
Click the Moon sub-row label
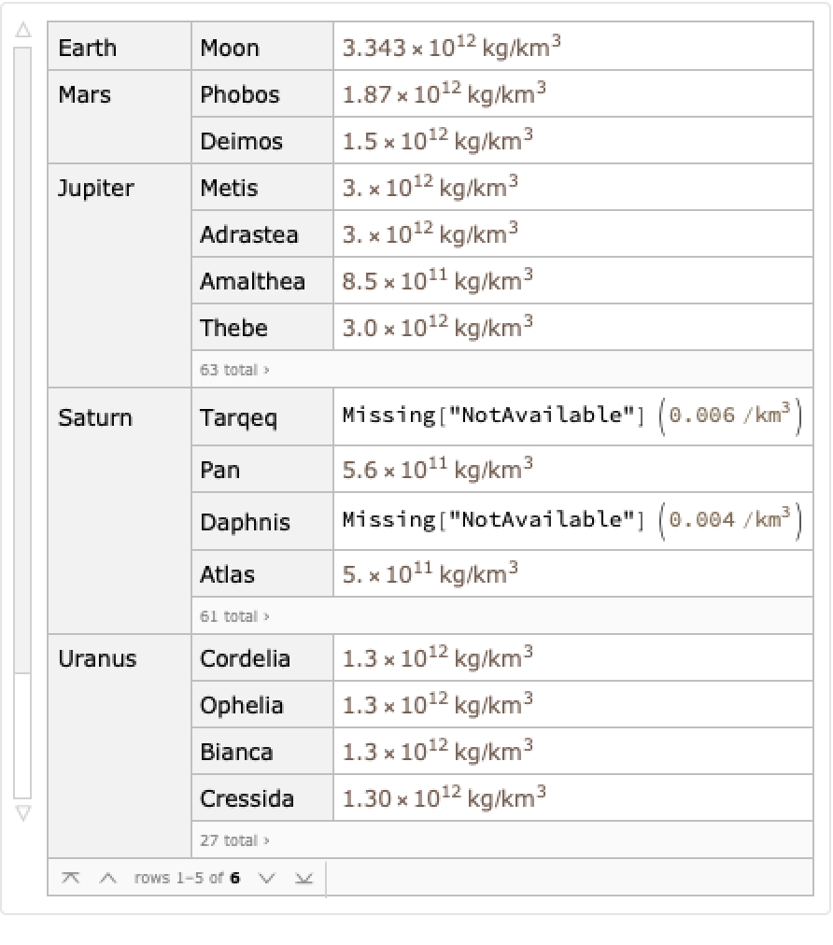(230, 48)
